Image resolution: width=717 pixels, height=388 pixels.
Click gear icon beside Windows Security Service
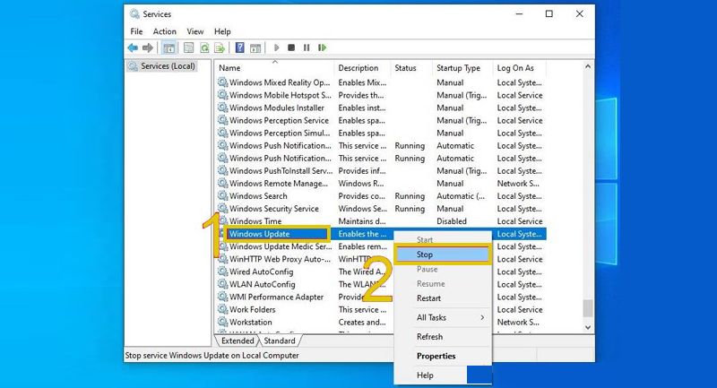222,209
